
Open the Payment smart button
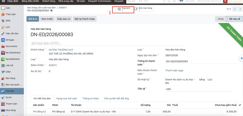(x=124, y=9)
